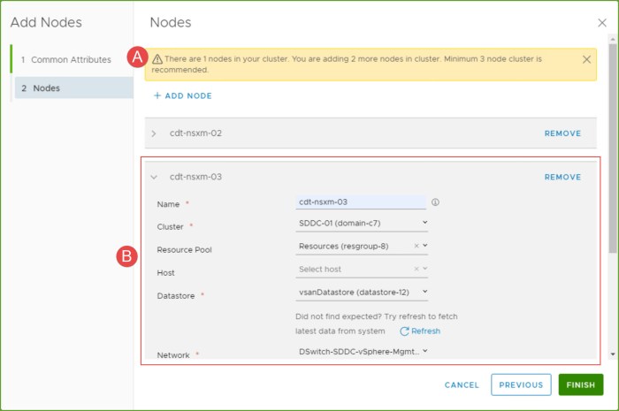This screenshot has height=411, width=619.
Task: Click the CANCEL button
Action: [x=462, y=385]
